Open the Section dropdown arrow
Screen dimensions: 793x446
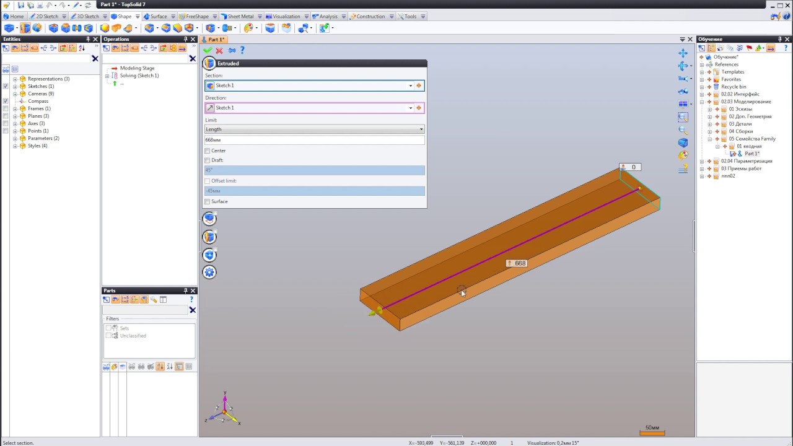(x=410, y=85)
